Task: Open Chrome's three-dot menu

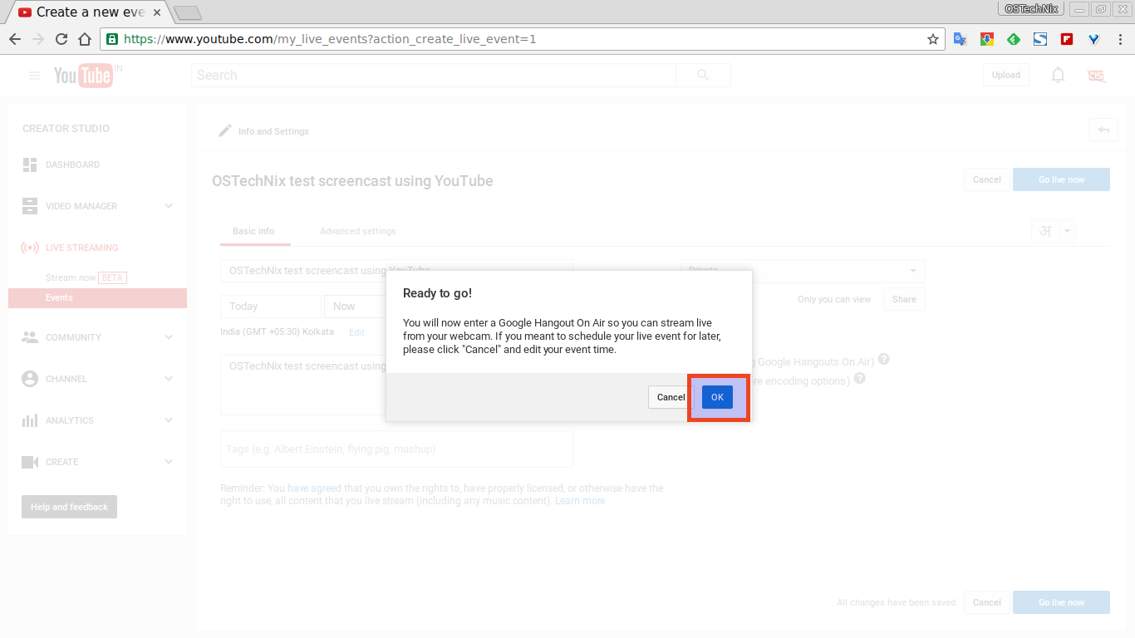Action: click(1120, 39)
